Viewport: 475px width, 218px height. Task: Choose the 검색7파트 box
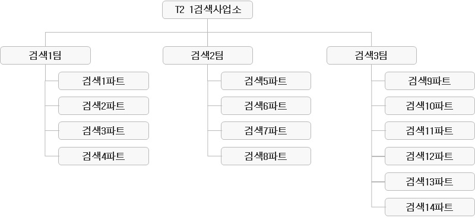266,130
